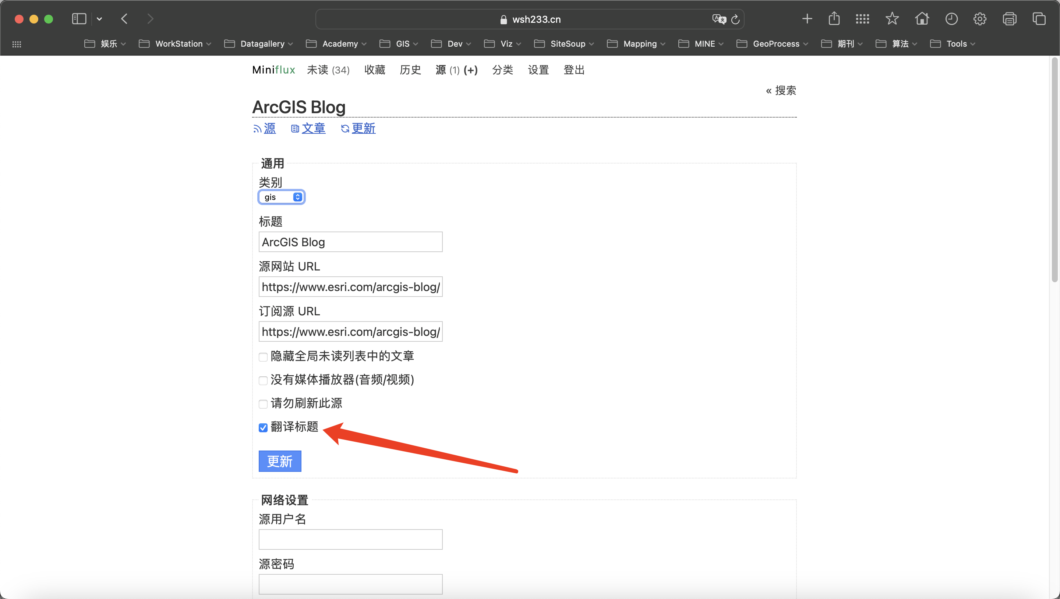Click the 标题 field containing ArcGIS Blog

click(x=351, y=242)
